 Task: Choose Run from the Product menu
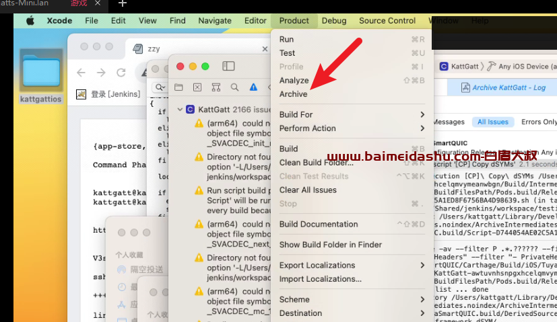(x=352, y=40)
